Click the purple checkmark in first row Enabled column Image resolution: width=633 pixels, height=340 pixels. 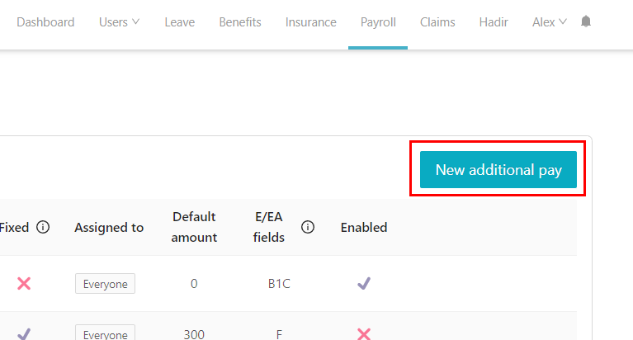click(364, 283)
